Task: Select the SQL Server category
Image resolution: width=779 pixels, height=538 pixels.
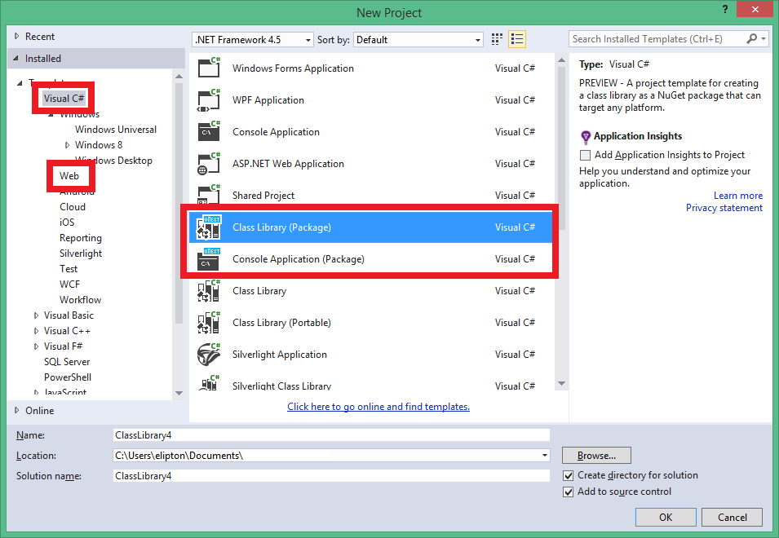Action: coord(67,362)
